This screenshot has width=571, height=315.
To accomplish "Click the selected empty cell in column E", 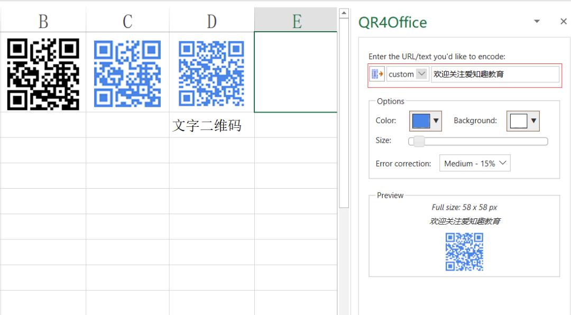I will click(x=296, y=72).
